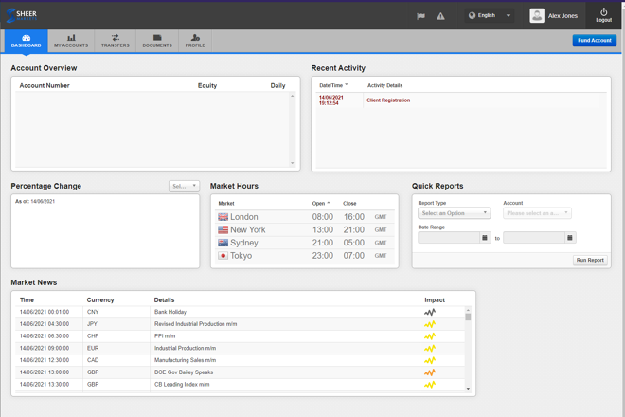Viewport: 625px width, 417px height.
Task: Select the London market row name
Action: tap(244, 217)
